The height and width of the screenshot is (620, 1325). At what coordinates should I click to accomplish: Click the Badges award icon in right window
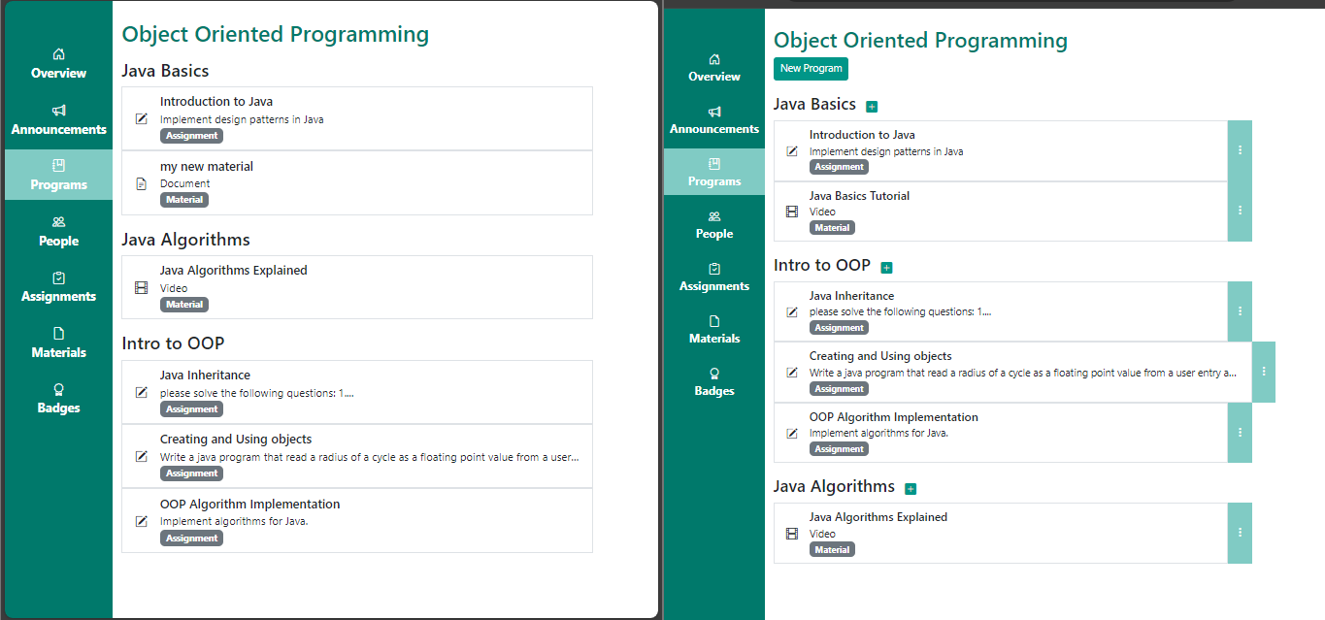[x=714, y=374]
